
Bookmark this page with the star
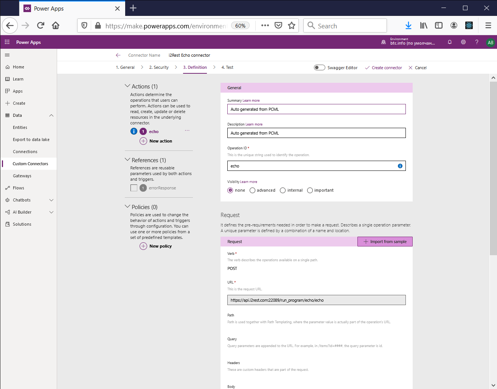(292, 25)
